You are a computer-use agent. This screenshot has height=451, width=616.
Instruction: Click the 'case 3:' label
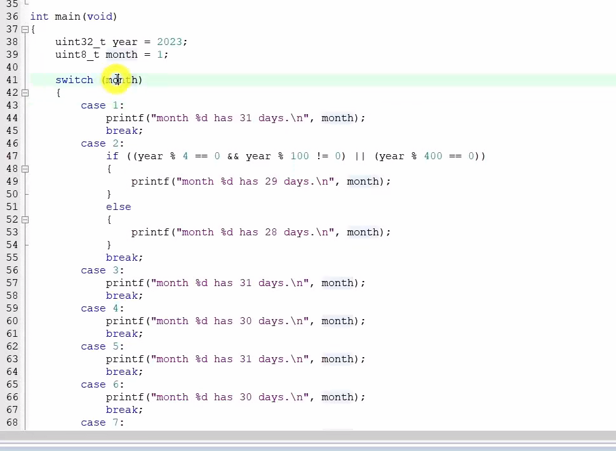pos(102,270)
